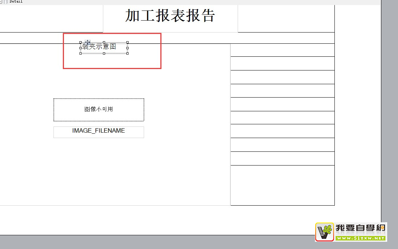Click the 我要自學網 watermark logo
The width and height of the screenshot is (398, 249).
click(x=351, y=232)
